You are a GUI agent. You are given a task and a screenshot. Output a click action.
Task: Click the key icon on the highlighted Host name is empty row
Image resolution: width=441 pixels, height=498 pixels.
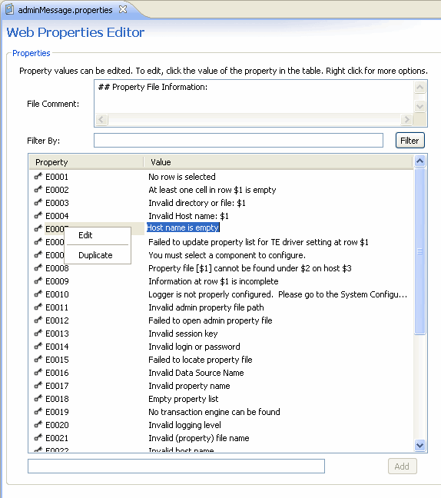point(38,228)
